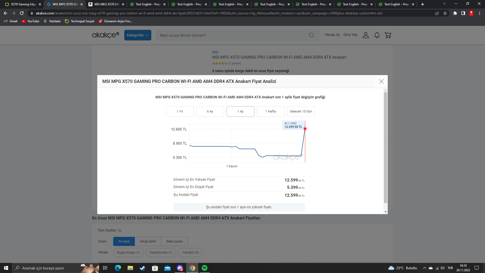Screen dimensions: 485x273
Task: Open Spotify from the taskbar
Action: tap(204, 268)
